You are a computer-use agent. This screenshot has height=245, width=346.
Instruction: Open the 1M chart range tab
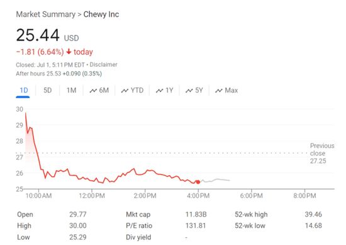(72, 90)
